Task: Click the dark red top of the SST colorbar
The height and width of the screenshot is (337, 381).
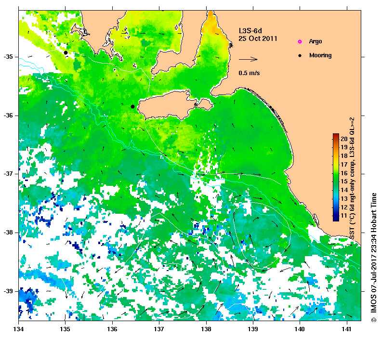Action: 336,135
